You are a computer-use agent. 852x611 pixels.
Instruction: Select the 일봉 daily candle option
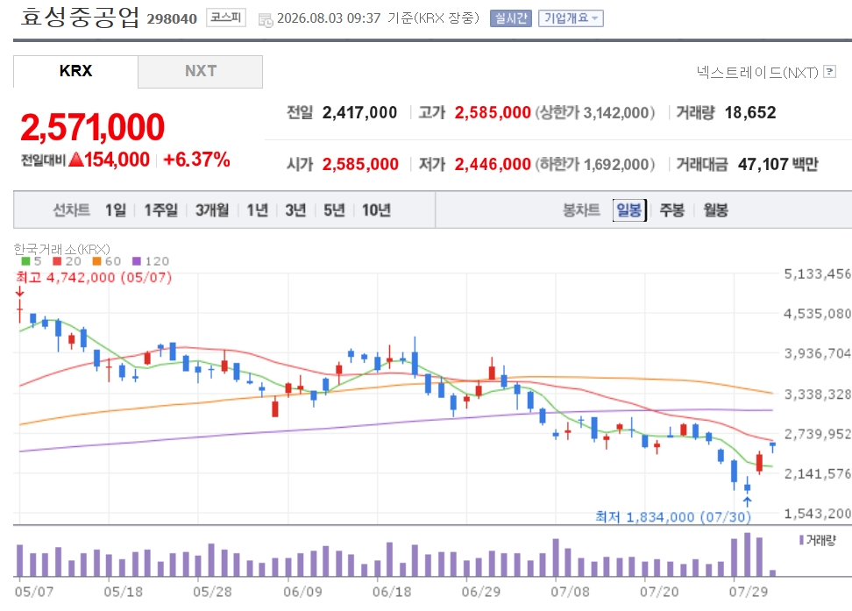click(x=629, y=210)
